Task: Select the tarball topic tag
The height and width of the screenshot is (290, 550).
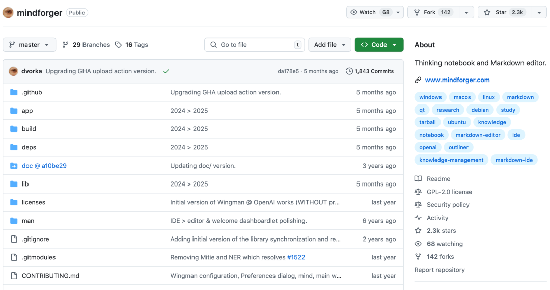Action: click(427, 122)
